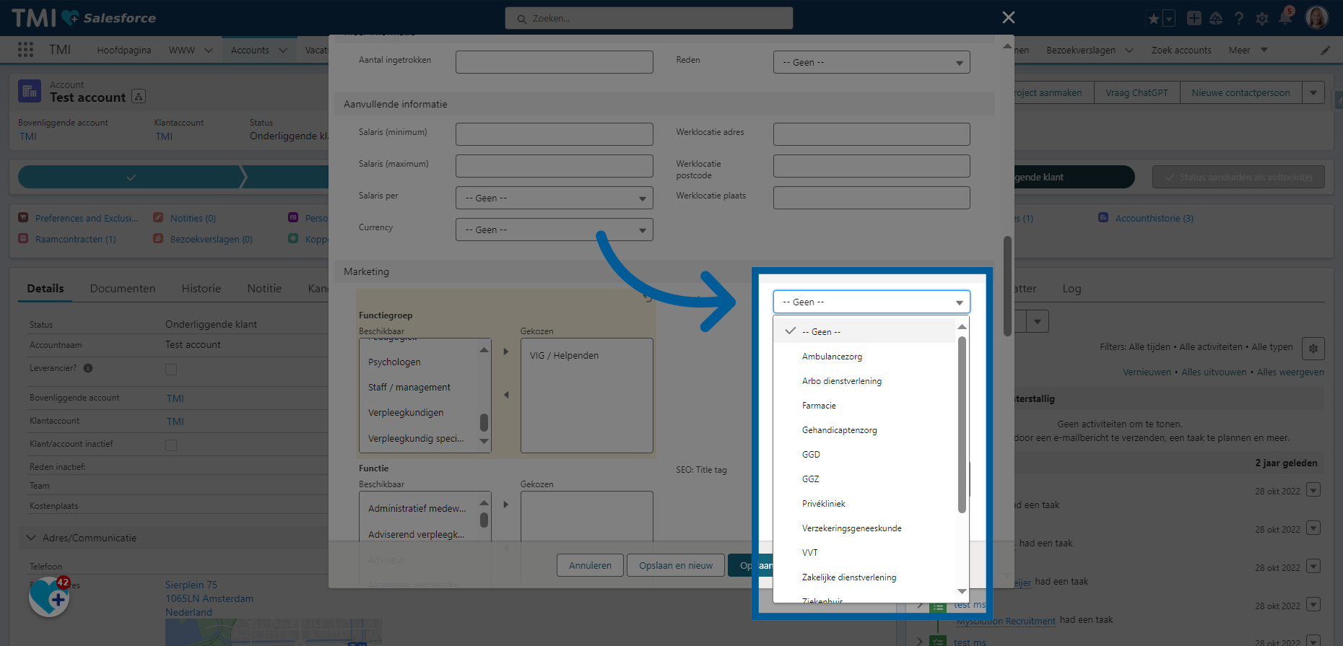This screenshot has height=646, width=1343.
Task: Click the Salaris (minimum) field
Action: click(x=555, y=134)
